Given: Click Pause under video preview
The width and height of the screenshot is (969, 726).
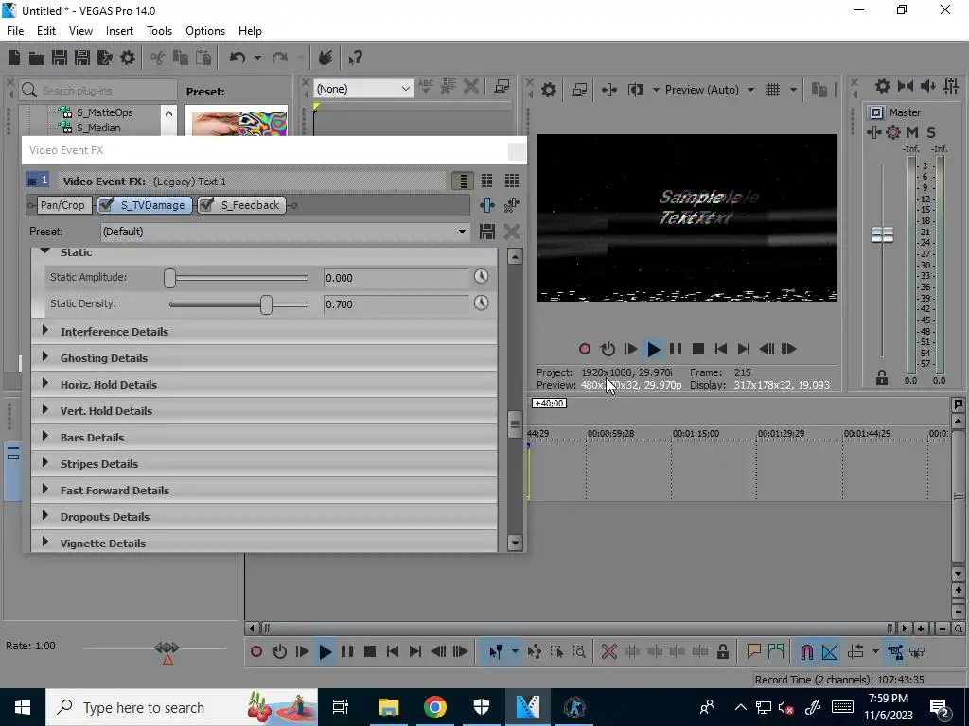Looking at the screenshot, I should 676,350.
